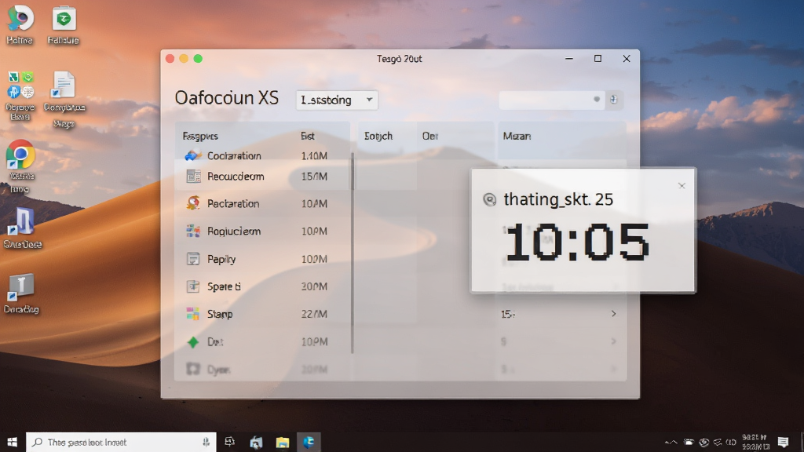Screen dimensions: 804x452
Task: Select the Pepiry row text
Action: 221,259
